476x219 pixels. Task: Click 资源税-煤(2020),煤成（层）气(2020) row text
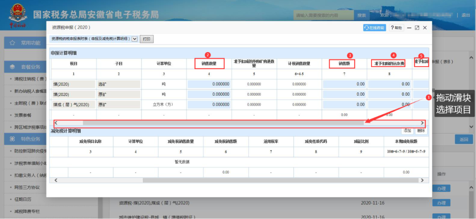(x=154, y=203)
